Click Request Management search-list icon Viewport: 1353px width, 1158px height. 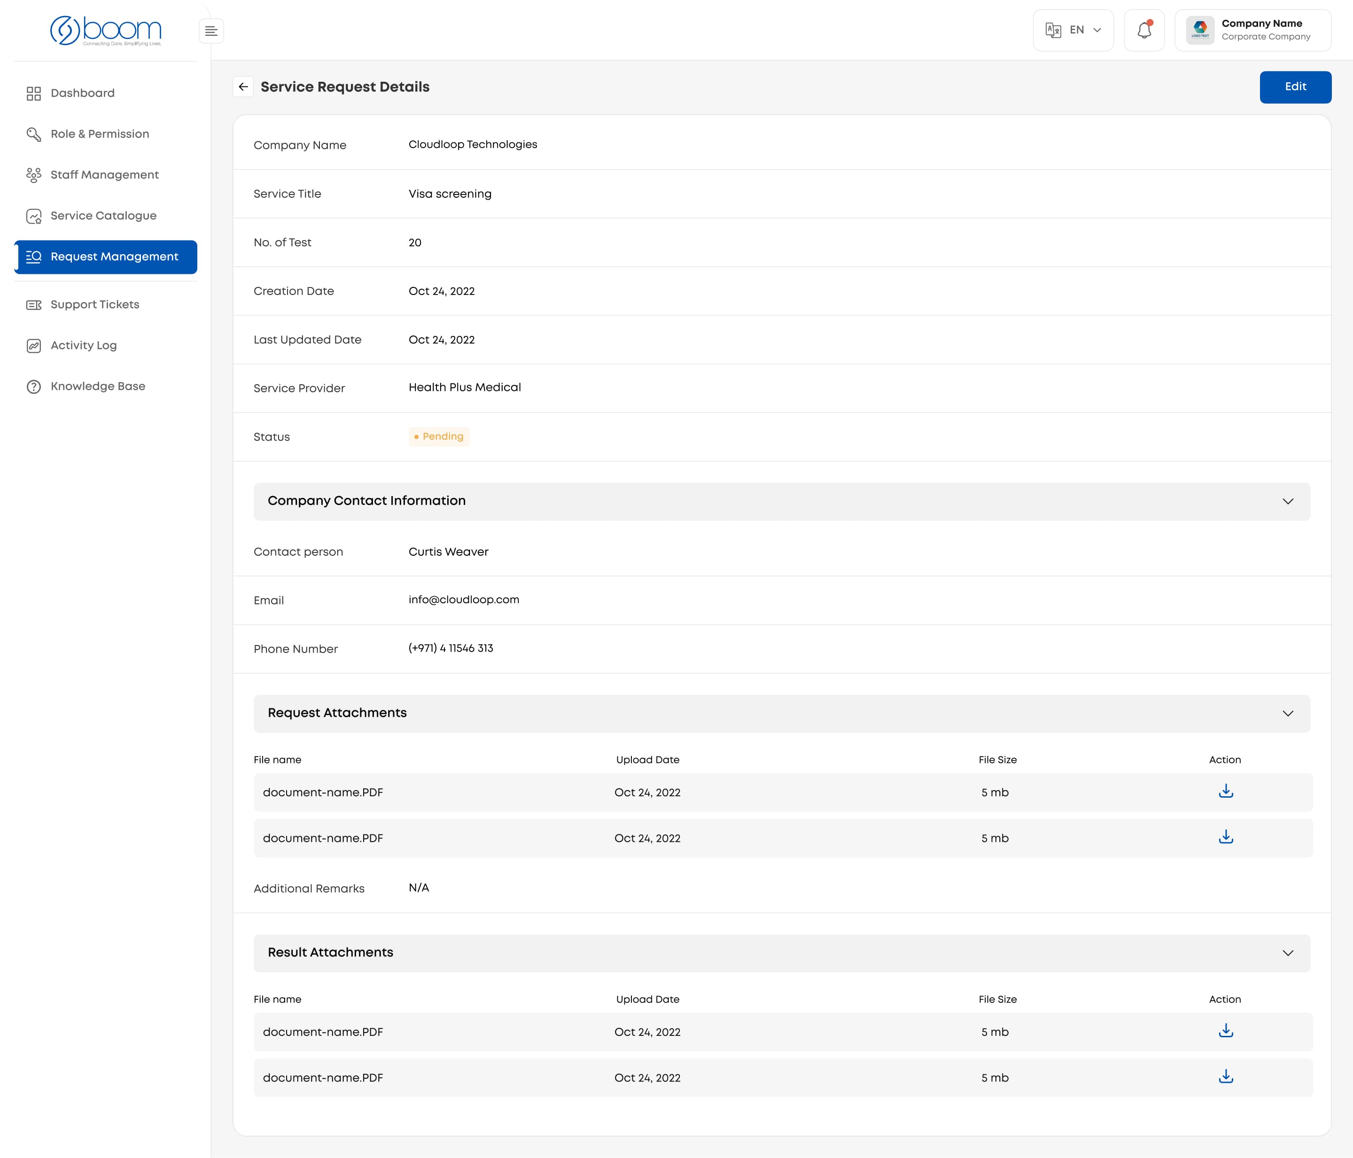click(x=34, y=256)
